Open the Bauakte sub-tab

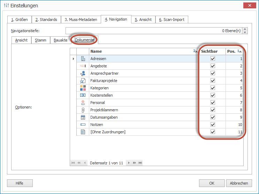[x=60, y=40]
